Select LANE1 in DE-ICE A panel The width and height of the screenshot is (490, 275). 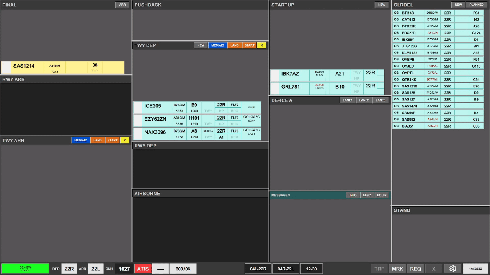pos(348,100)
